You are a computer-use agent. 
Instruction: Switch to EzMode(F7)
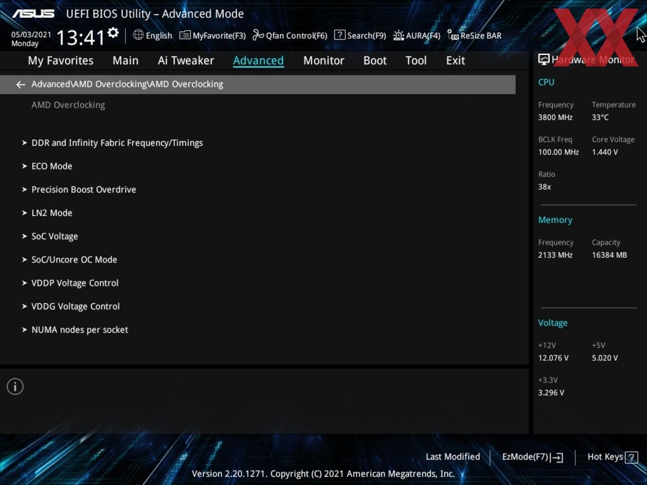[525, 457]
